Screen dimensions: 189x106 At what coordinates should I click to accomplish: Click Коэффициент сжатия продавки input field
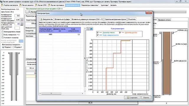(x=17, y=20)
